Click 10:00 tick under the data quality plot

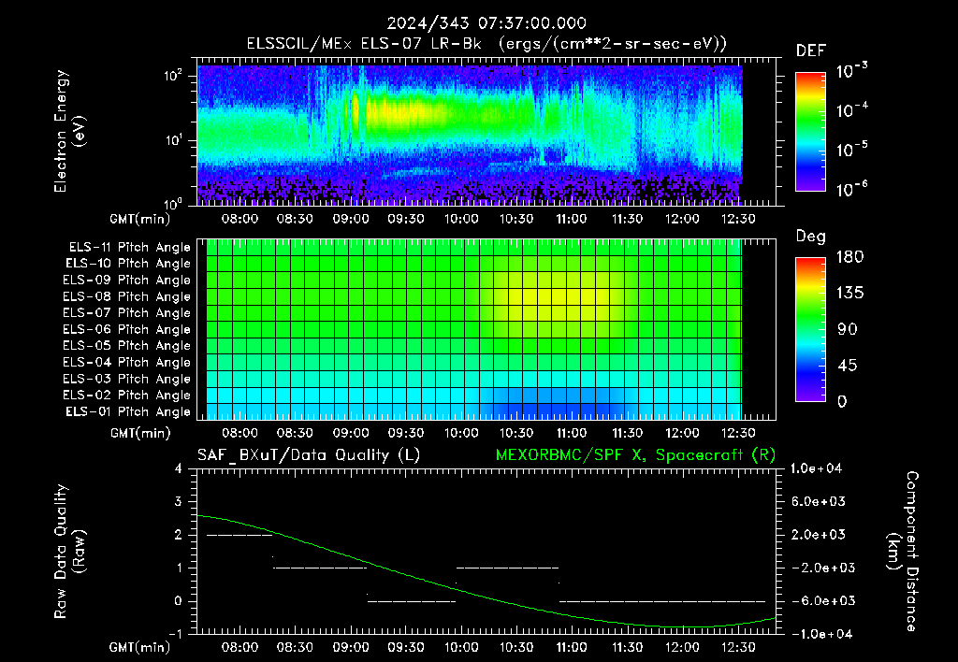460,647
